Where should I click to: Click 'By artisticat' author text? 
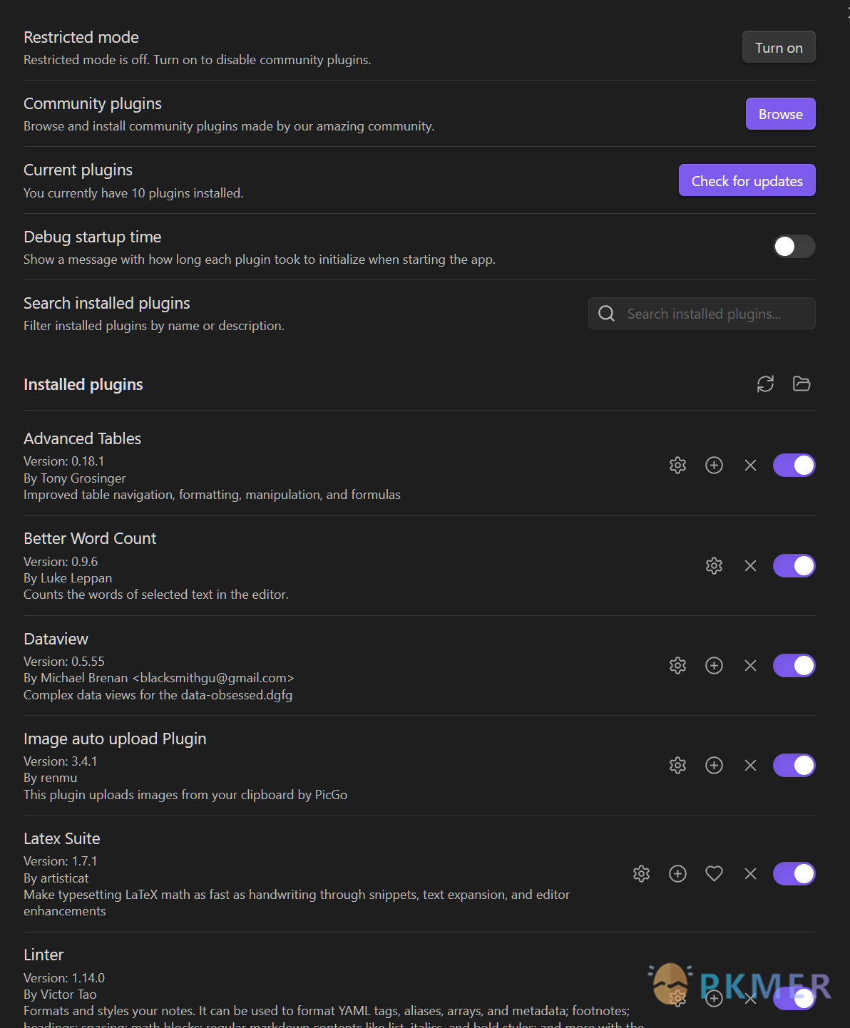(x=56, y=878)
